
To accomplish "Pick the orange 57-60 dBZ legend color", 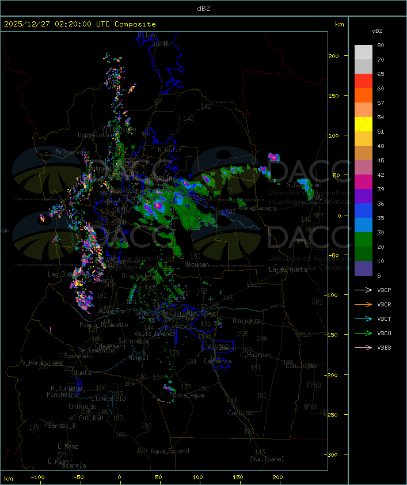I will coord(363,95).
